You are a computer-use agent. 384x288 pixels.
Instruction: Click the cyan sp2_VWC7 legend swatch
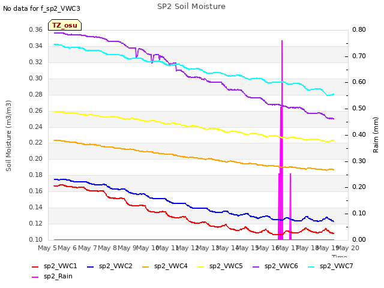(311, 267)
